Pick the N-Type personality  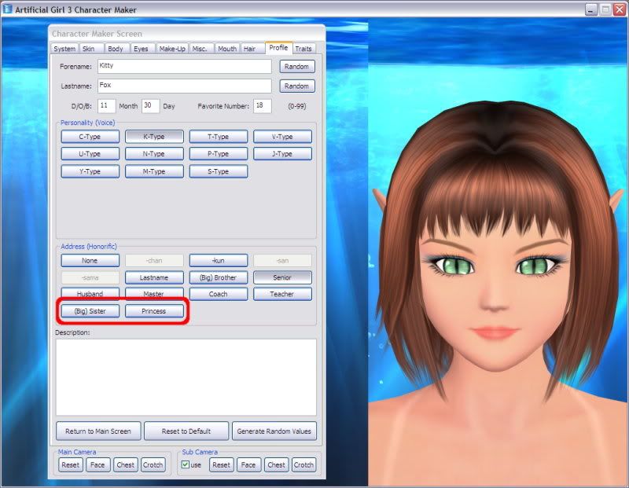coord(154,154)
